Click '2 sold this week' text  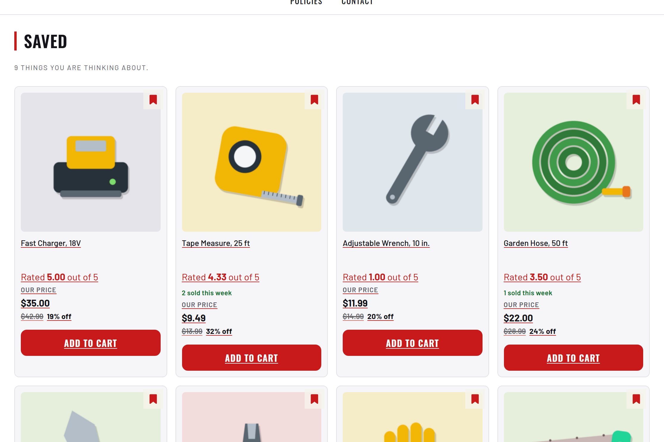point(207,293)
